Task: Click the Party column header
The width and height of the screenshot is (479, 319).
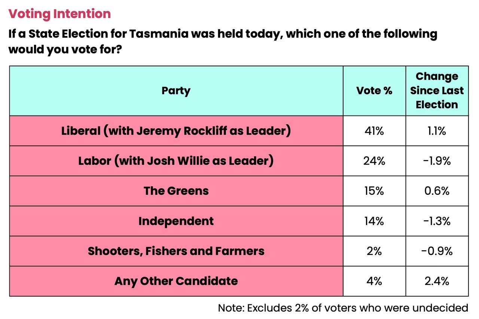Action: point(176,91)
